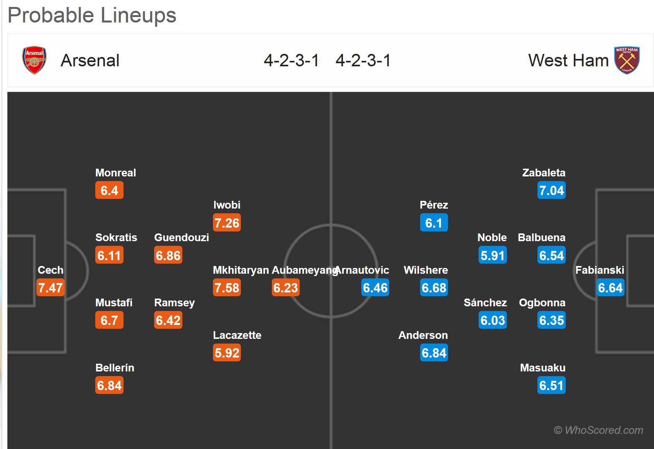Select the Monreal player name

pyautogui.click(x=115, y=173)
